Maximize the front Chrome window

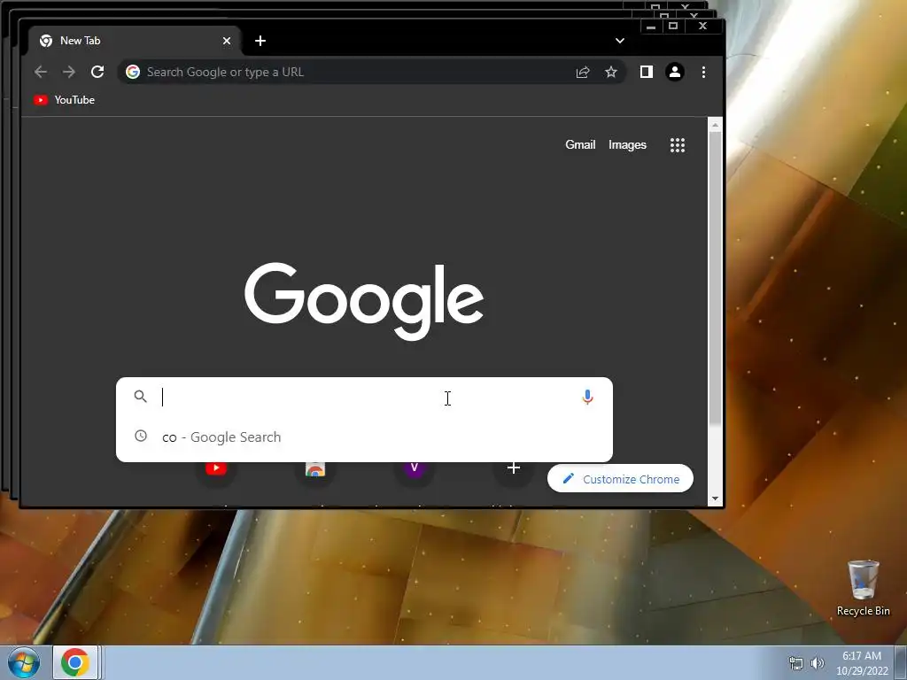(x=673, y=26)
